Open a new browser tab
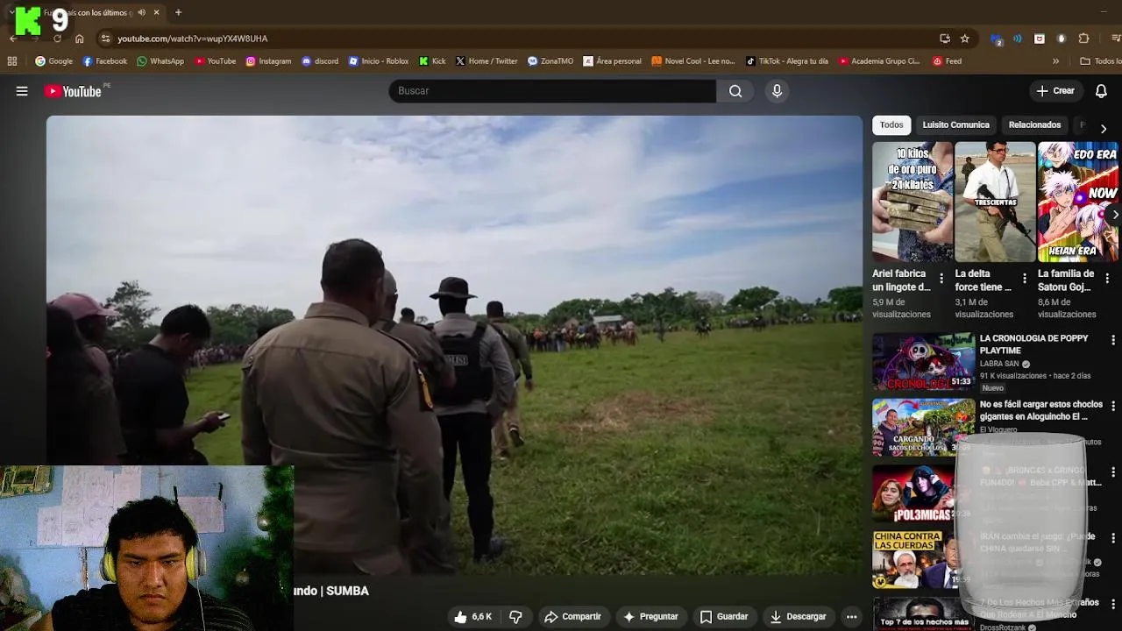This screenshot has height=631, width=1122. pyautogui.click(x=178, y=12)
